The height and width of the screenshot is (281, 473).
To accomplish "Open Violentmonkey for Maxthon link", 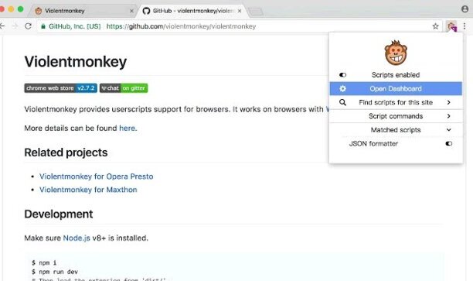I will (88, 190).
